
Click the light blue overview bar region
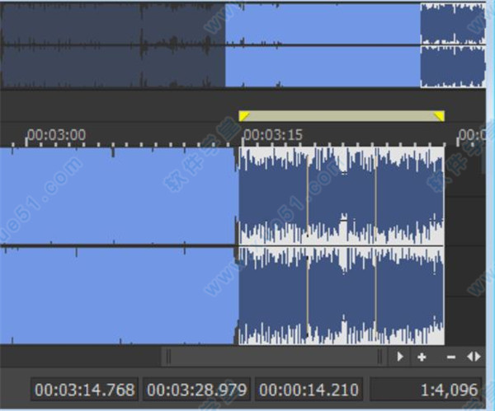tap(322, 45)
